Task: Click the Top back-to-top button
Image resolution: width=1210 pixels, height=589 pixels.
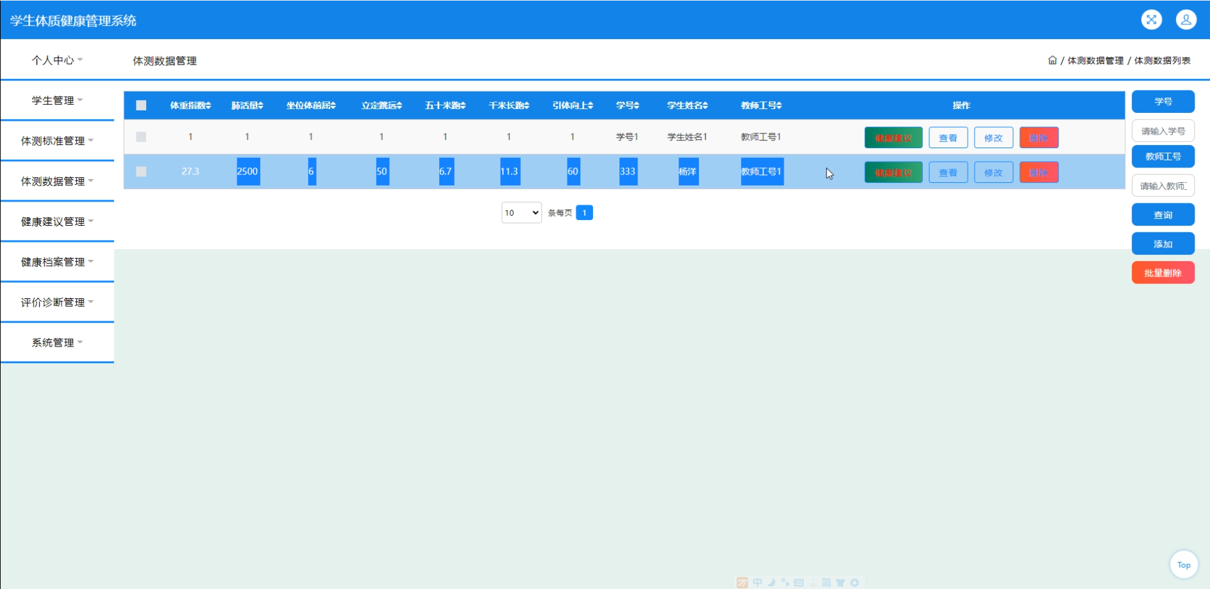Action: tap(1184, 565)
